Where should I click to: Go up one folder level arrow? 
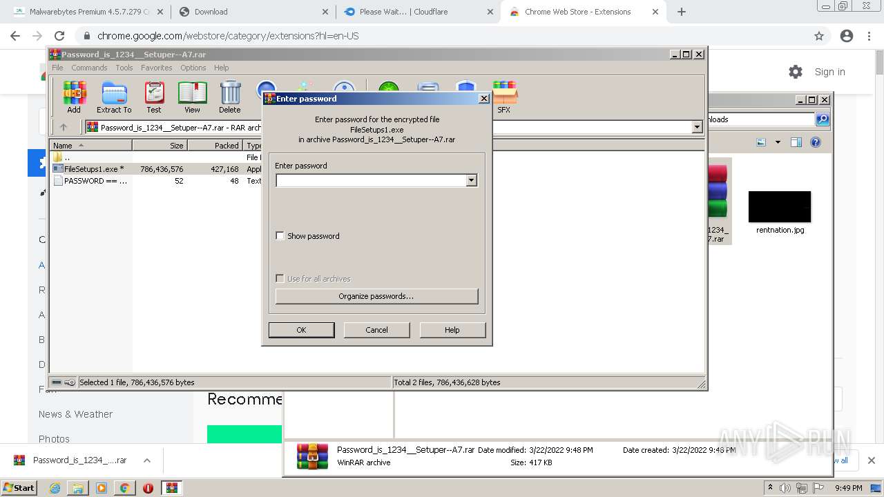pos(64,127)
